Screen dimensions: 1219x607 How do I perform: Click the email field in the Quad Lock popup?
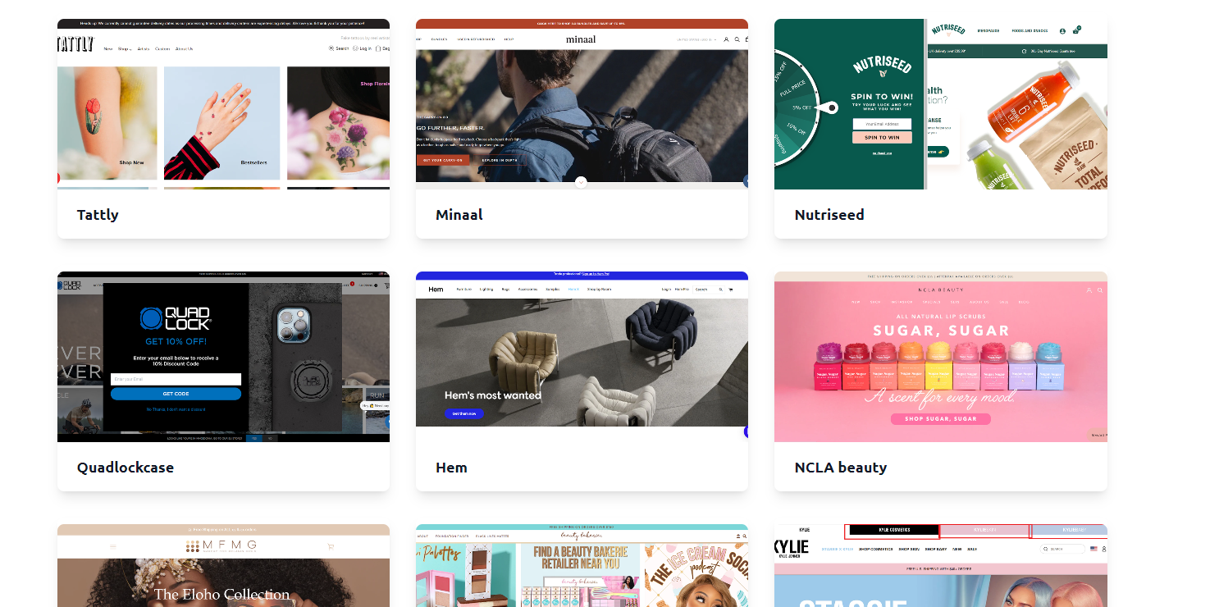point(176,379)
